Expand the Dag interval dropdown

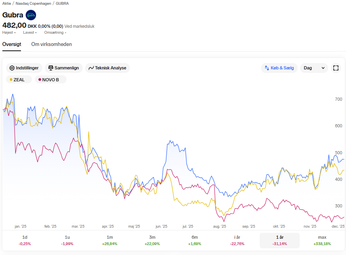click(314, 68)
